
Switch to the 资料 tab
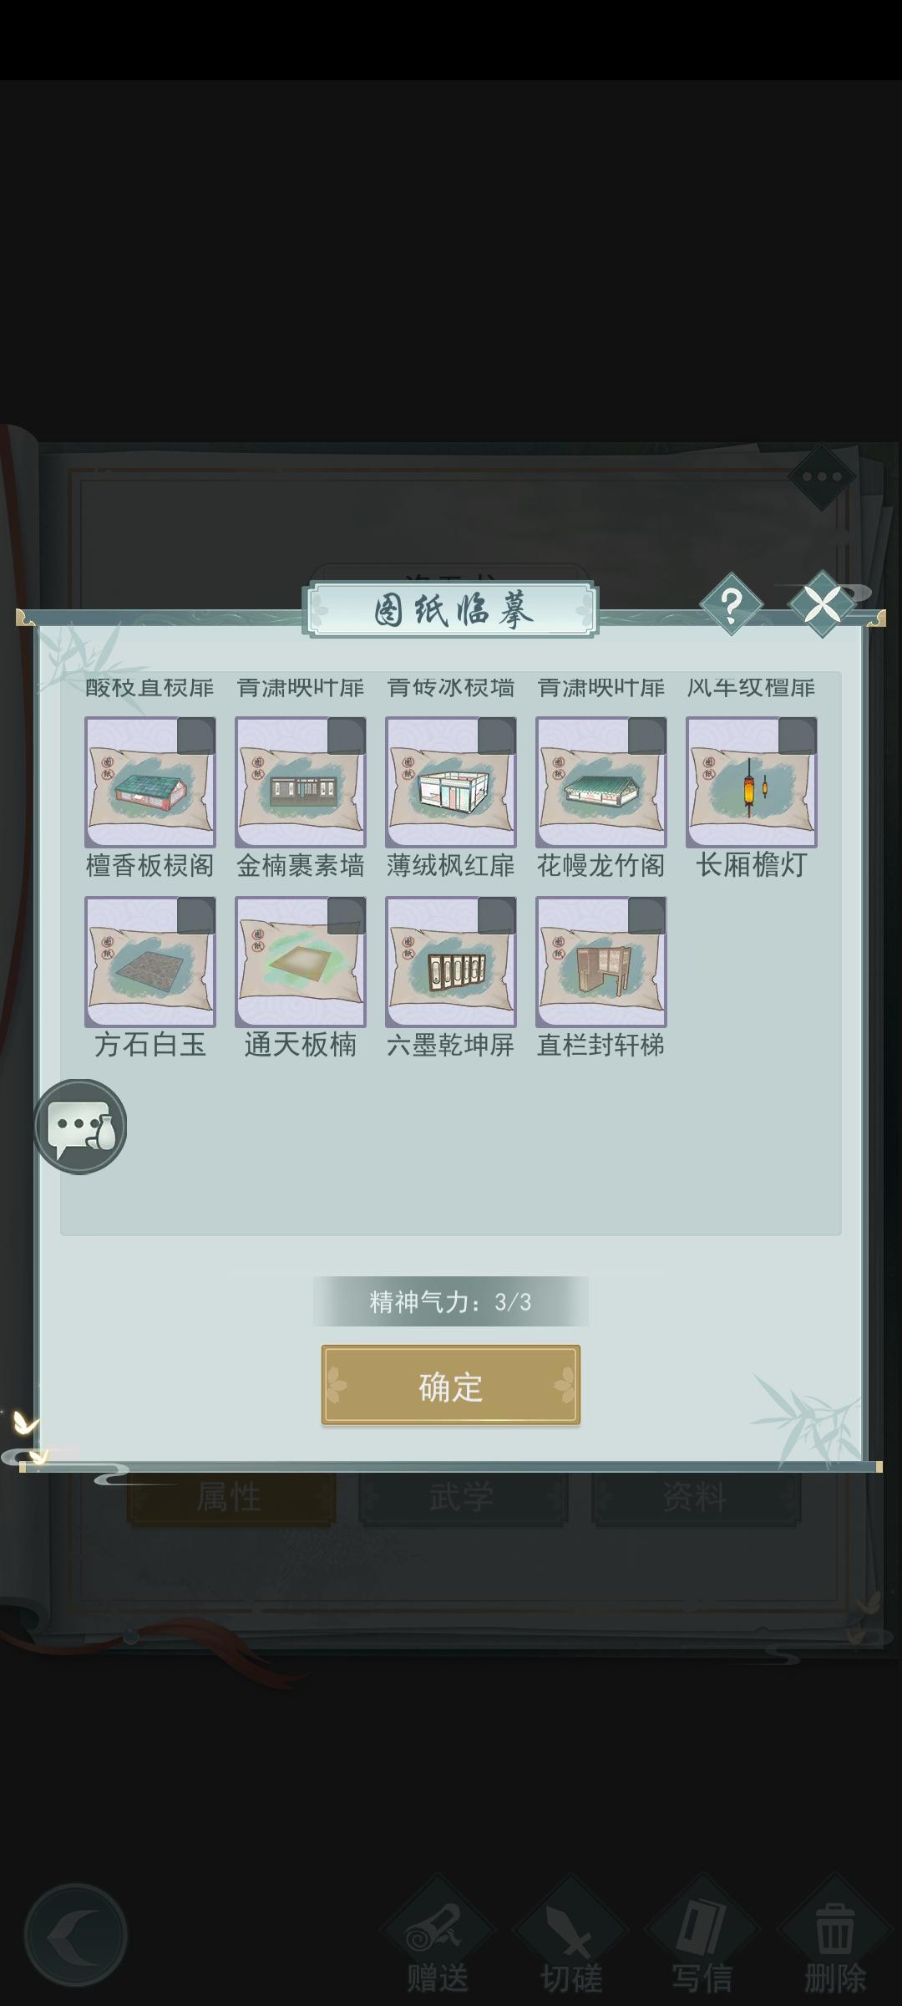696,1497
